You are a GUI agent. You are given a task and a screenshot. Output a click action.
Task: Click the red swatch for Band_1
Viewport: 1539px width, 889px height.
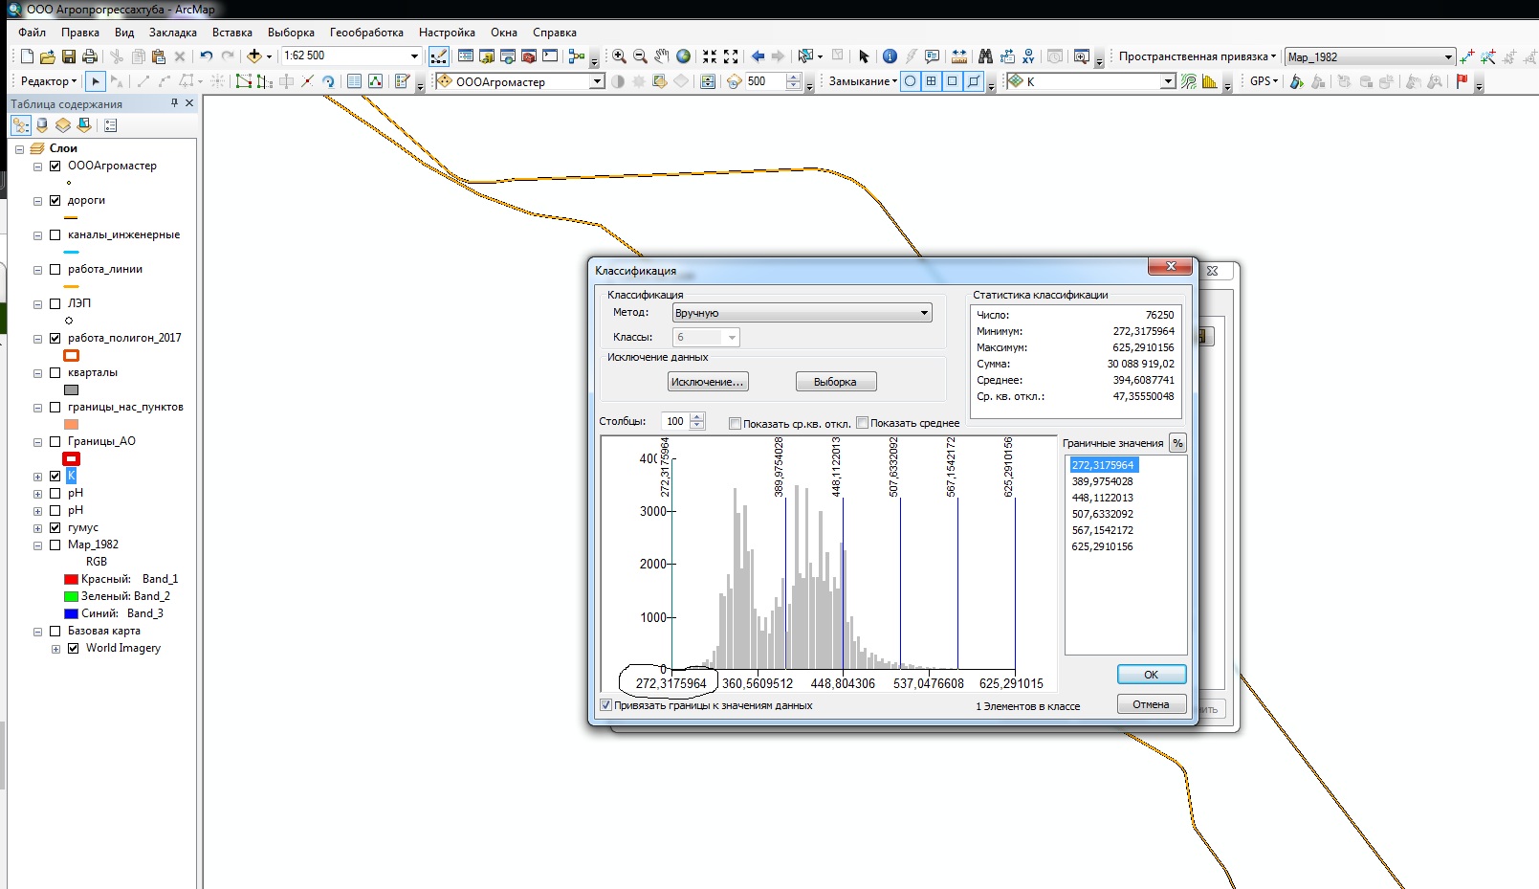click(71, 580)
